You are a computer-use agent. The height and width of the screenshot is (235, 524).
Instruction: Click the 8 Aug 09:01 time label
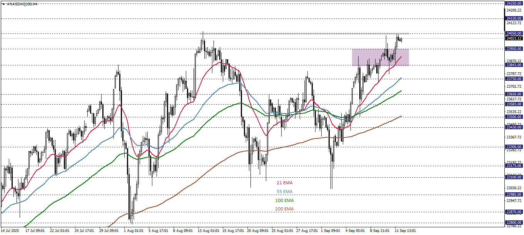pyautogui.click(x=183, y=231)
